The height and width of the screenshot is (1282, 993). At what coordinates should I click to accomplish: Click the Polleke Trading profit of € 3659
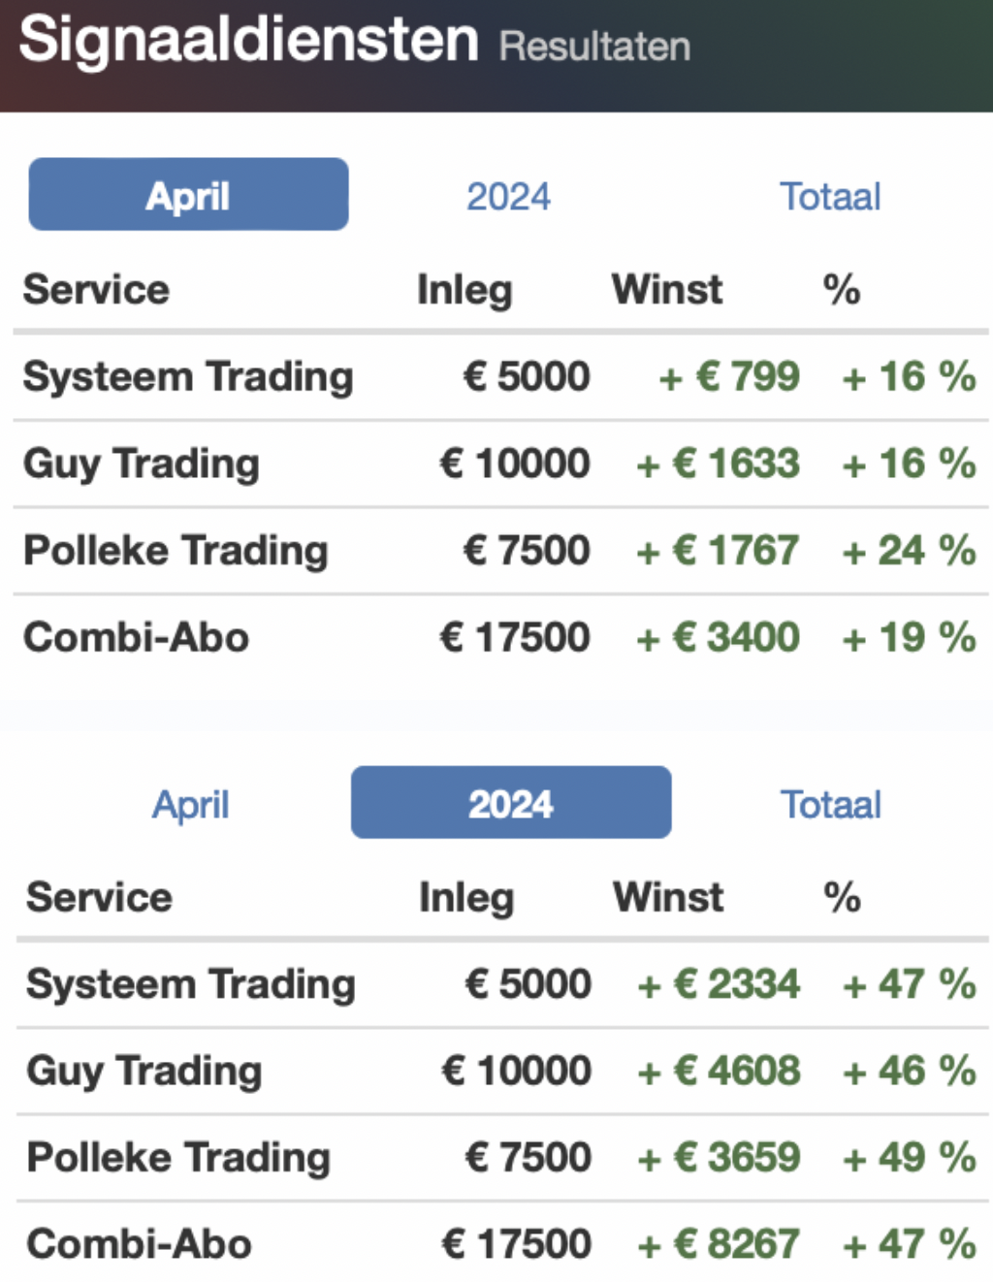tap(719, 1157)
